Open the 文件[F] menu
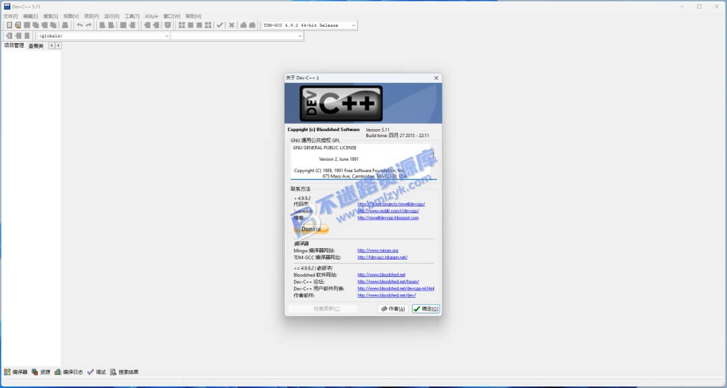Image resolution: width=727 pixels, height=388 pixels. coord(10,16)
